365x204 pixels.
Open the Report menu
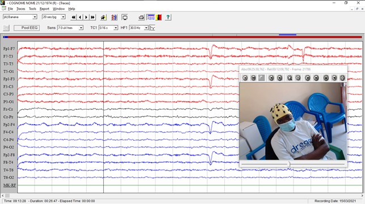(x=44, y=9)
